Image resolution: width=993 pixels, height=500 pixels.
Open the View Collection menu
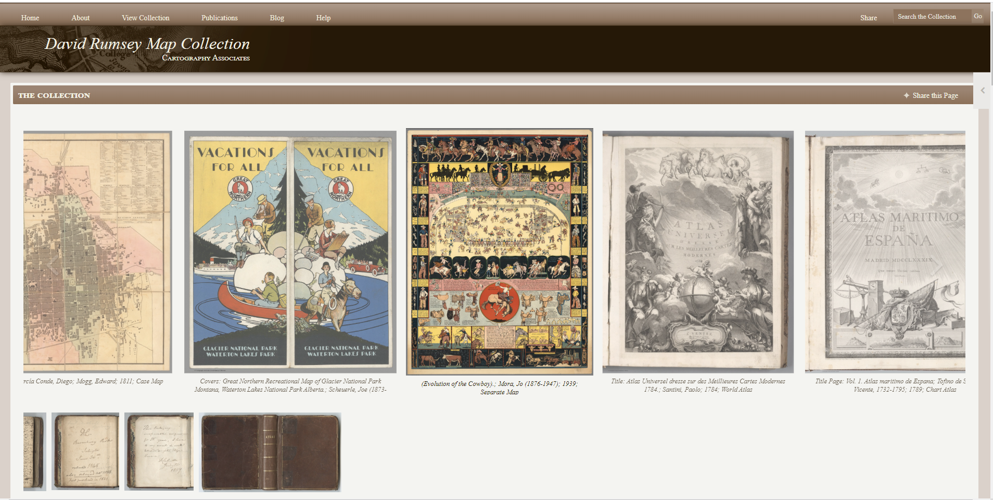point(146,18)
